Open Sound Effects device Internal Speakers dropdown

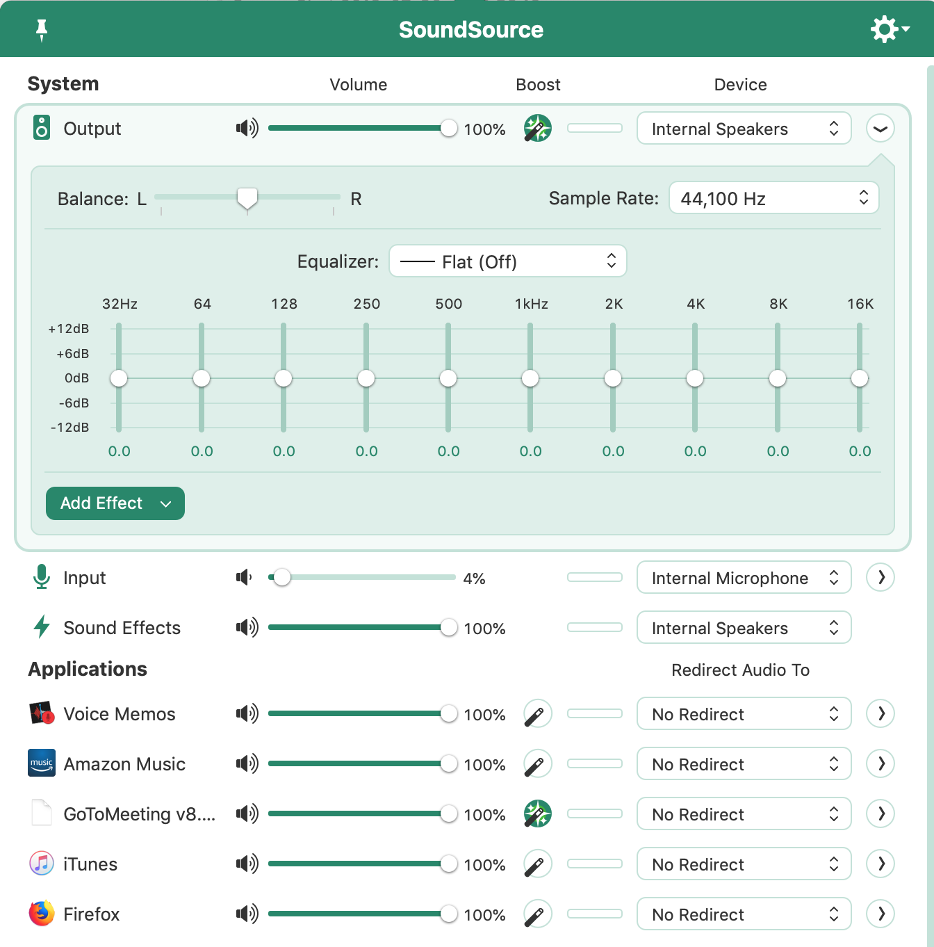click(744, 628)
